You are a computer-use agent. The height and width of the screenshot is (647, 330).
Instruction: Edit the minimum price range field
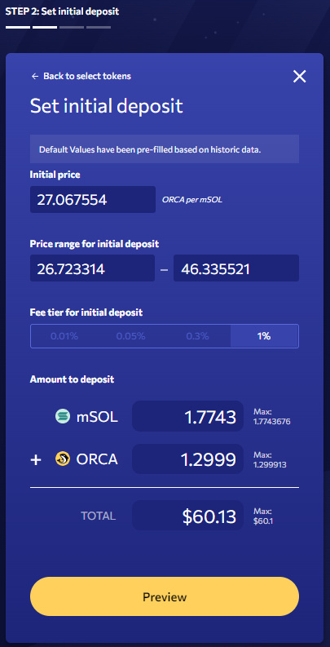pyautogui.click(x=92, y=268)
